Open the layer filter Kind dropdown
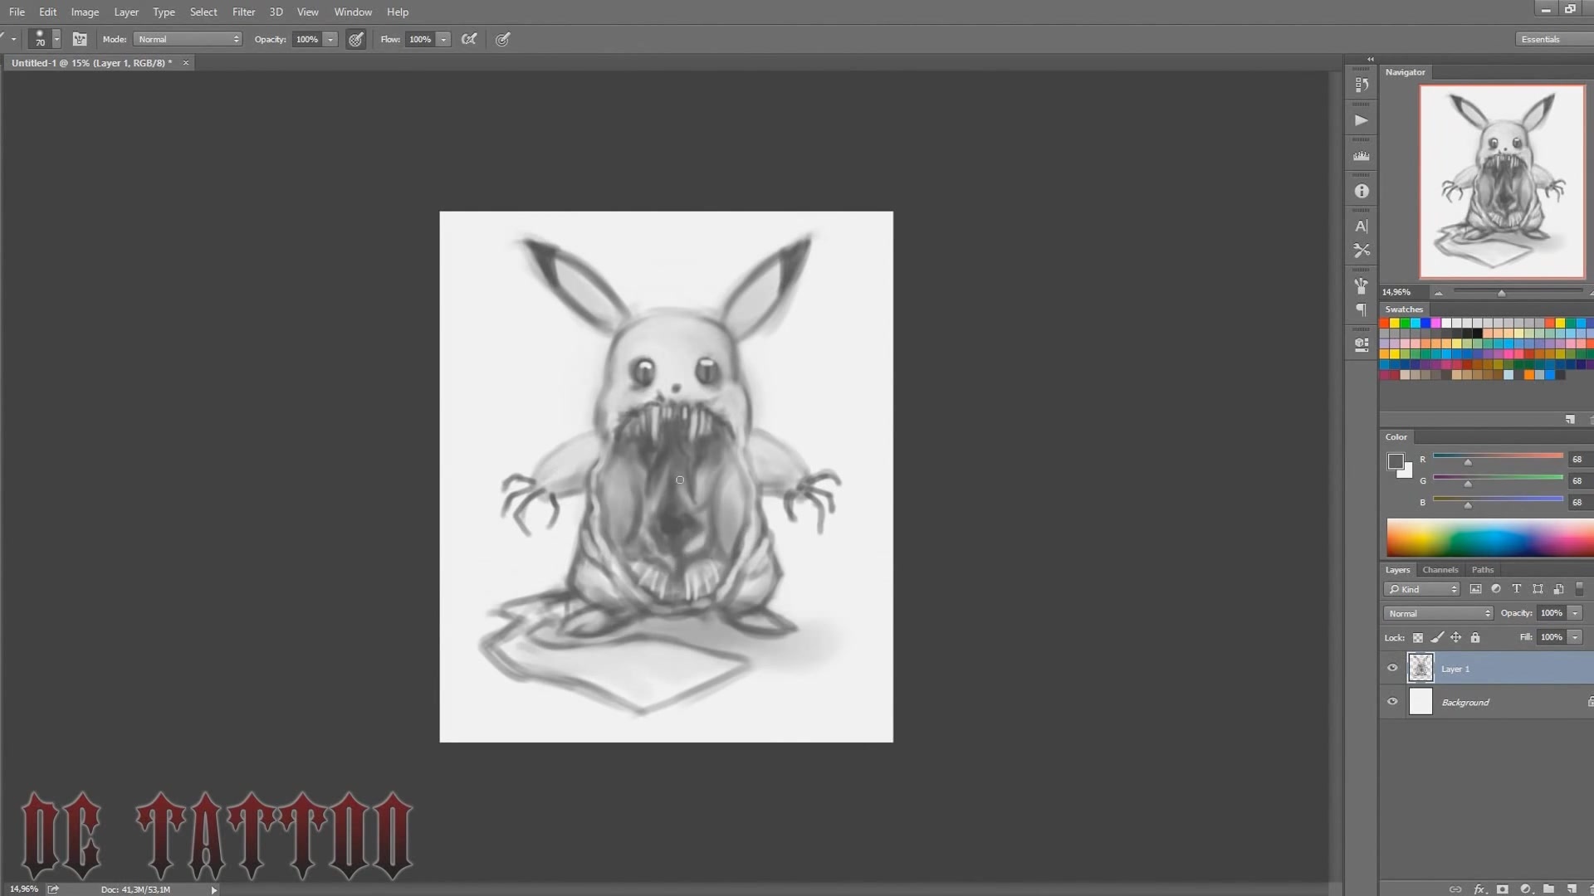This screenshot has height=896, width=1594. tap(1421, 589)
